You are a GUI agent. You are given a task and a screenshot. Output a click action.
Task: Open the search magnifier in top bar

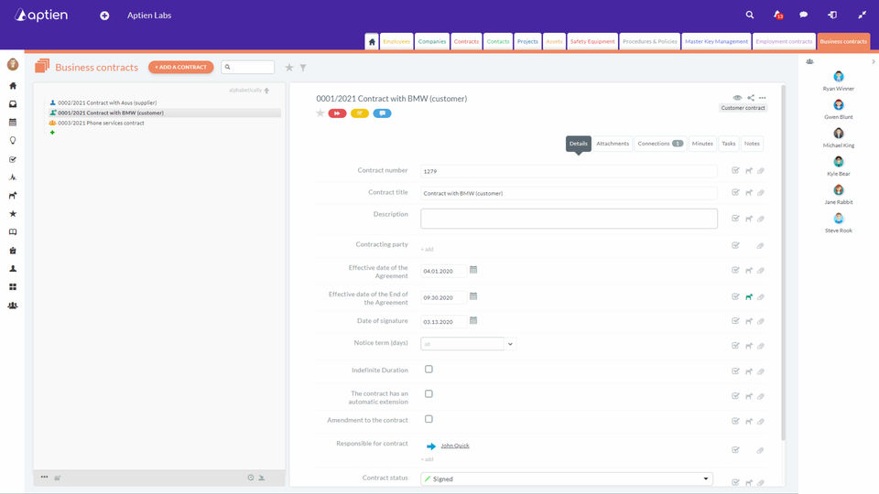750,16
